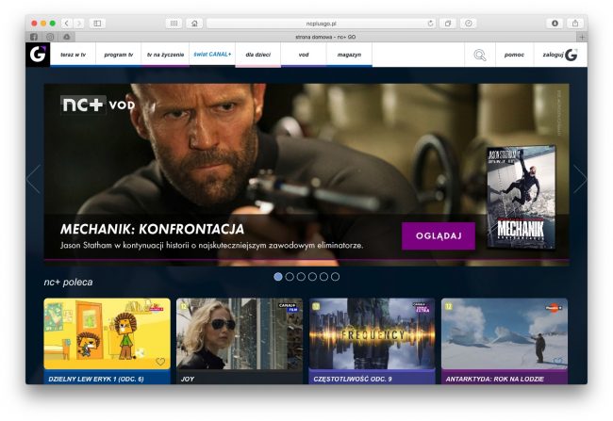Click the nc+ VOD banner logo

click(x=98, y=105)
